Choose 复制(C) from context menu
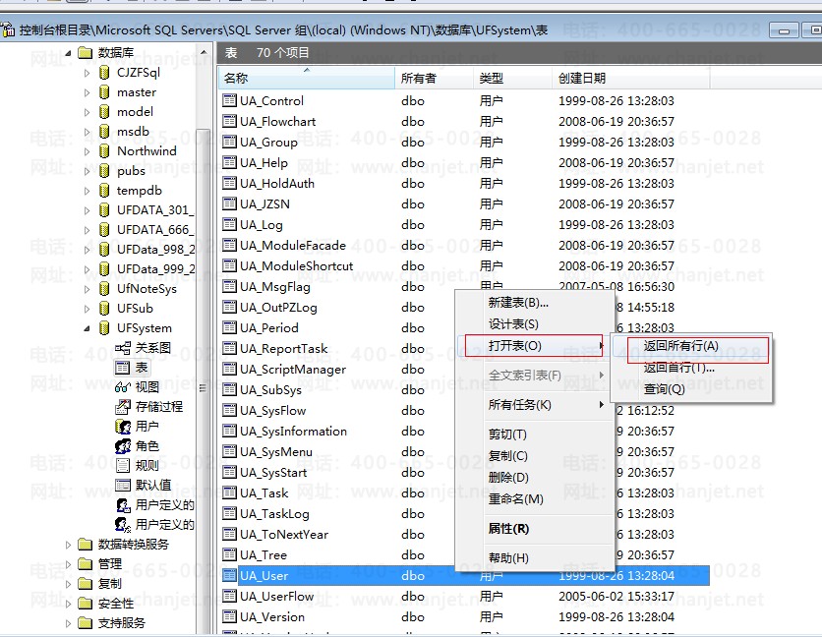822x637 pixels. (535, 455)
